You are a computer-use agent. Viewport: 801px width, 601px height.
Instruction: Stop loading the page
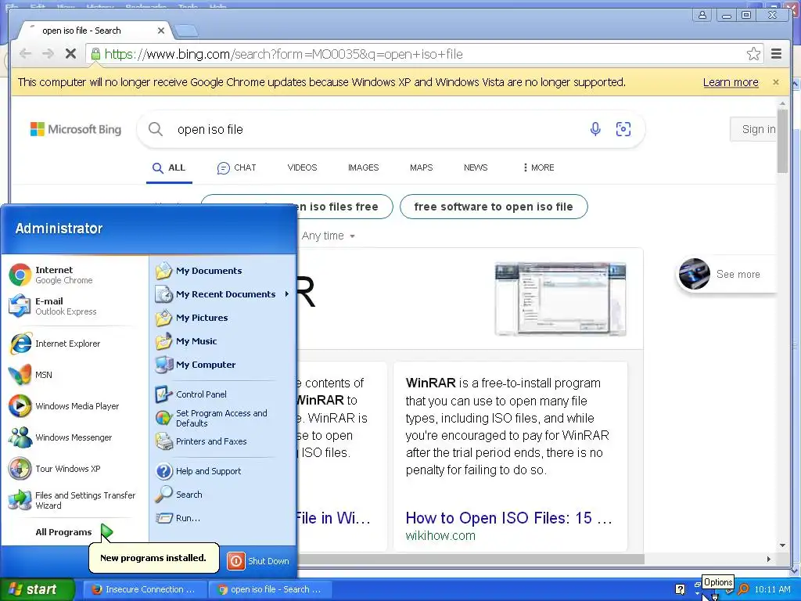[70, 54]
